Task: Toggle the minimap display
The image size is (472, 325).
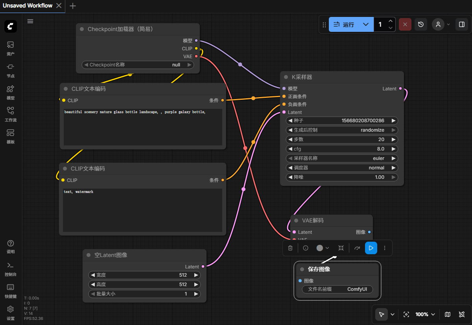Action: [x=448, y=314]
